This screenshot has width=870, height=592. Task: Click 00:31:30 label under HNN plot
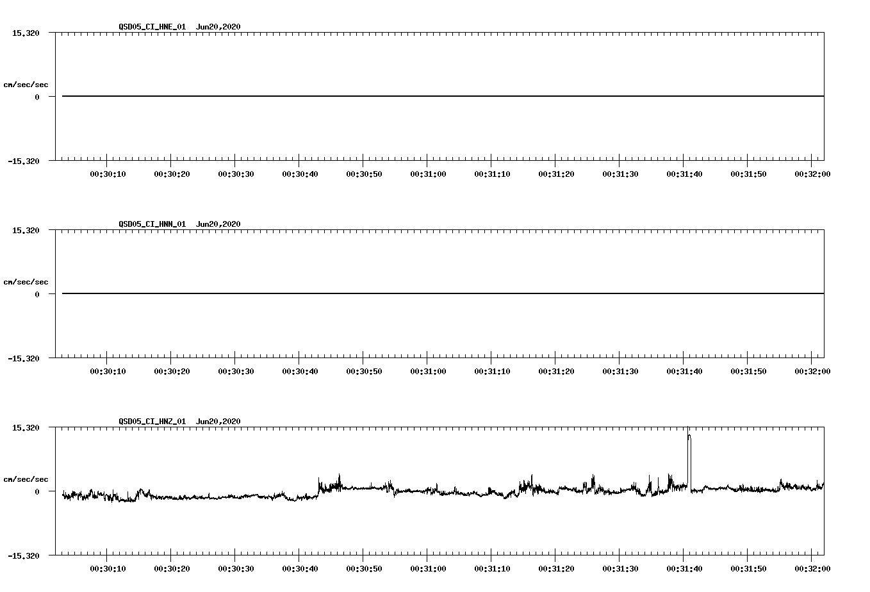[x=620, y=372]
